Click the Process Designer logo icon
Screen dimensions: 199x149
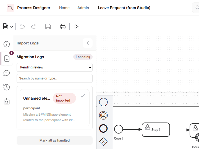[11, 8]
